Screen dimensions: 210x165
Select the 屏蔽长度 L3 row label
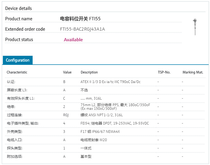pyautogui.click(x=17, y=90)
